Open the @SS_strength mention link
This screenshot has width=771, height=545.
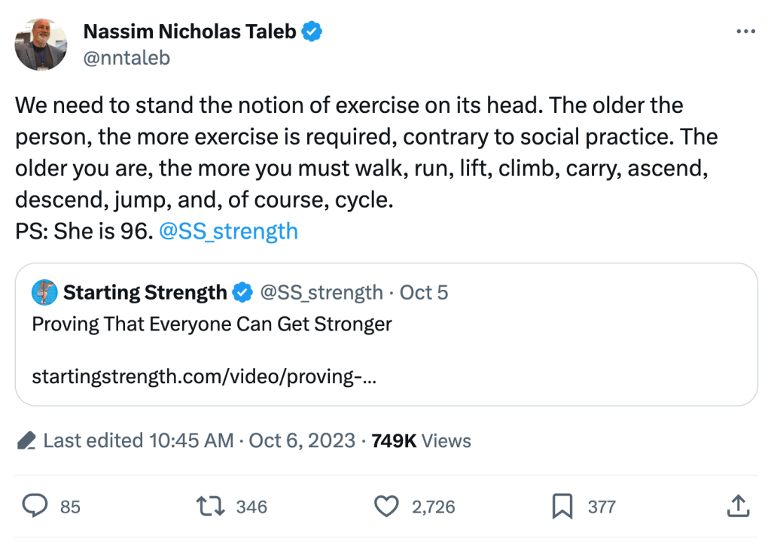tap(229, 230)
